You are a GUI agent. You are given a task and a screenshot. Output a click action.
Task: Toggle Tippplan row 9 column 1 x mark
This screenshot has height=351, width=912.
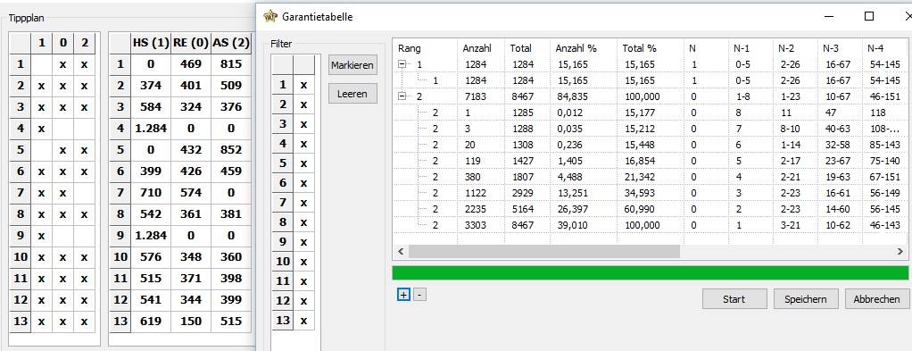(x=41, y=235)
